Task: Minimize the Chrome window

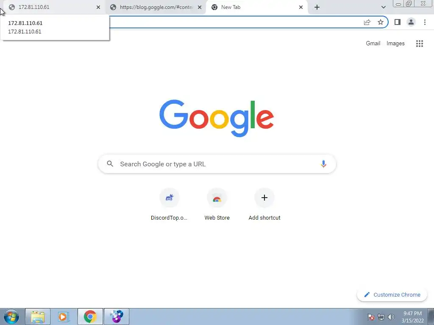Action: click(398, 3)
